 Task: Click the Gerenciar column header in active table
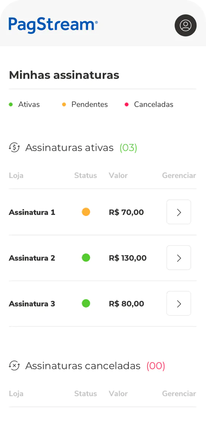coord(179,175)
